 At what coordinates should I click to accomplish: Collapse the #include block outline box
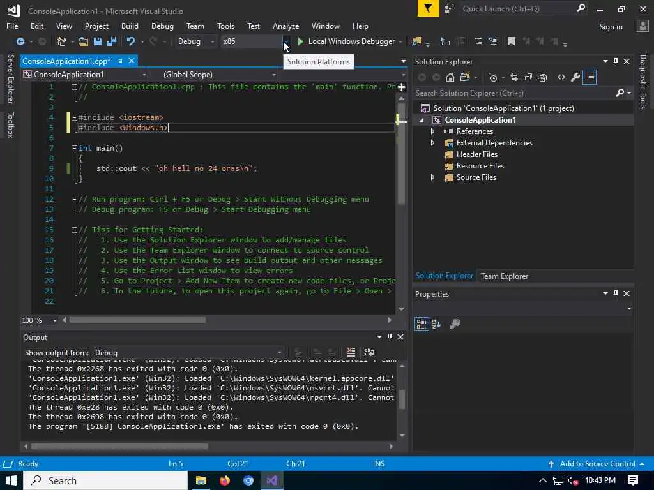[74, 117]
